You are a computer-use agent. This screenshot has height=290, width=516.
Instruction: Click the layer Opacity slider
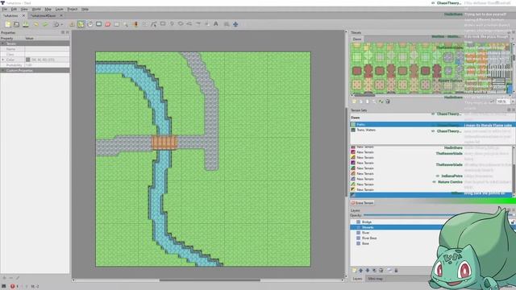tap(438, 215)
